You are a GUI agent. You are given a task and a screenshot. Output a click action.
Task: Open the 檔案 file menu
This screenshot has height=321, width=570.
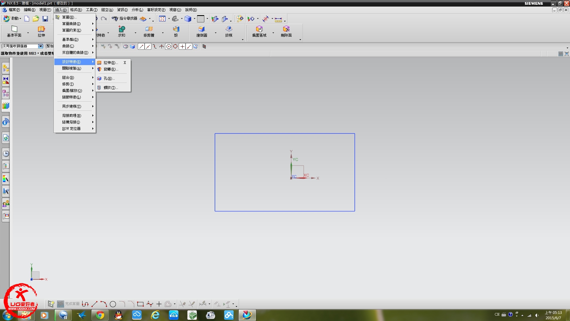(x=14, y=10)
